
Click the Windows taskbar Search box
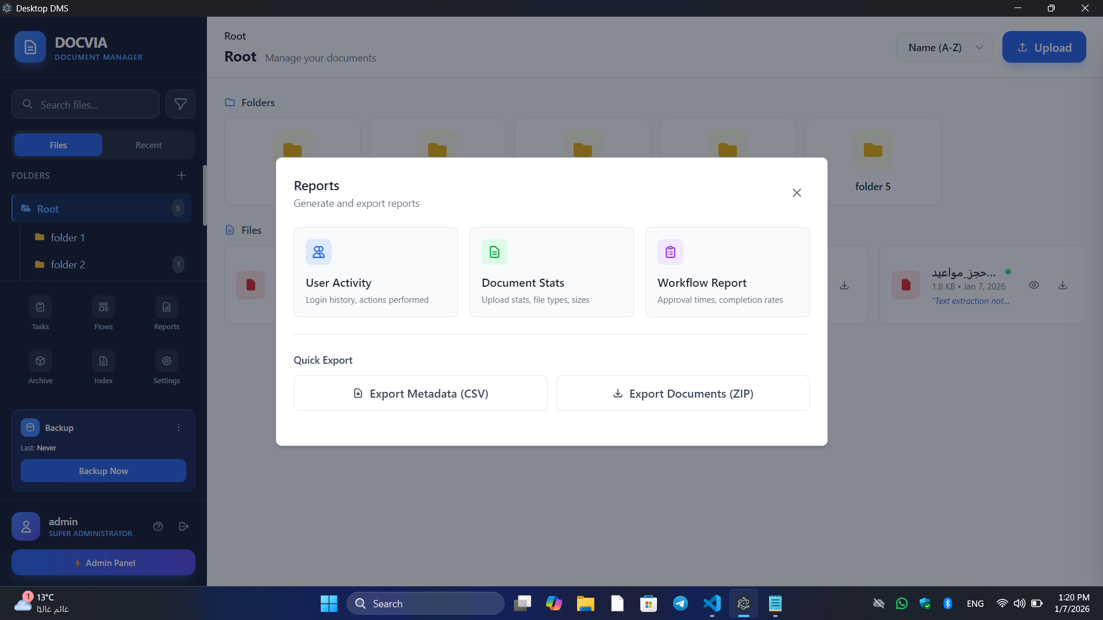click(425, 603)
